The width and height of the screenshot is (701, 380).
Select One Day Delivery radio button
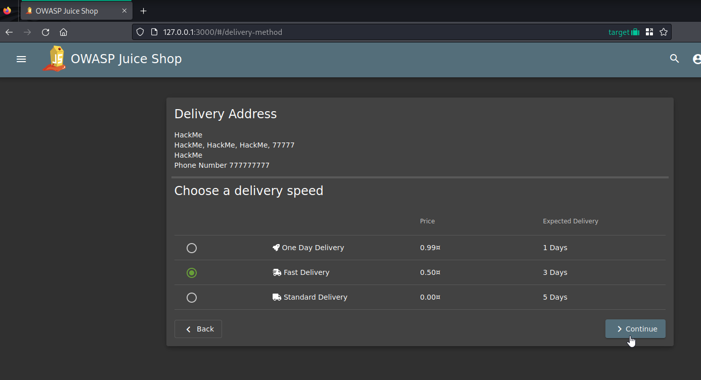pyautogui.click(x=192, y=248)
